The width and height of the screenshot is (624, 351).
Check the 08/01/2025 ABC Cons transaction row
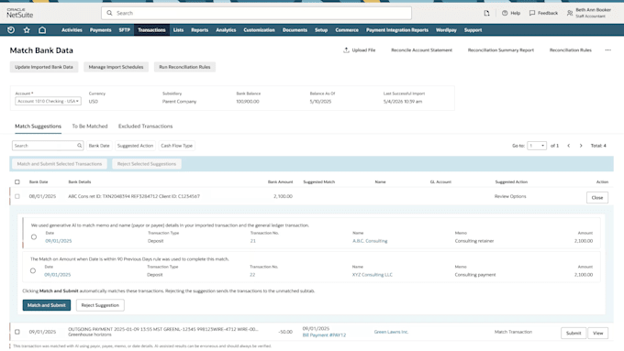tap(17, 196)
